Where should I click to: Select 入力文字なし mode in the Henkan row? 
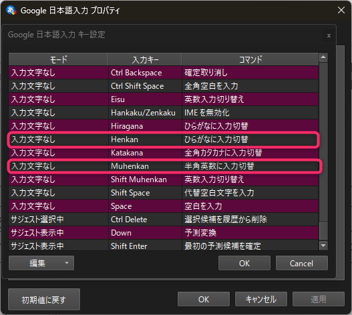[58, 139]
